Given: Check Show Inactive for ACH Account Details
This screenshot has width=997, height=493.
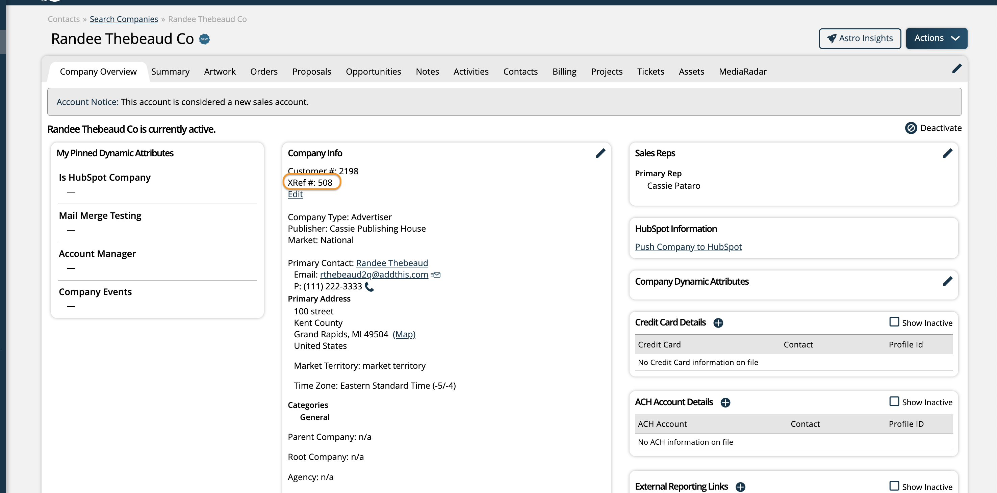Looking at the screenshot, I should point(894,401).
